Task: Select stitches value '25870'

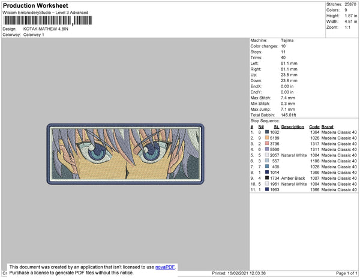Action: 350,4
